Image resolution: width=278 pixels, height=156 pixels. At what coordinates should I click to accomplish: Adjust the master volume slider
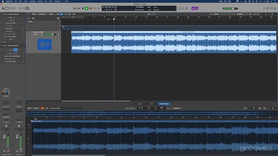coord(230,9)
